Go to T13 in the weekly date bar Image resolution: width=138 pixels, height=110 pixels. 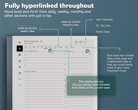(38, 47)
